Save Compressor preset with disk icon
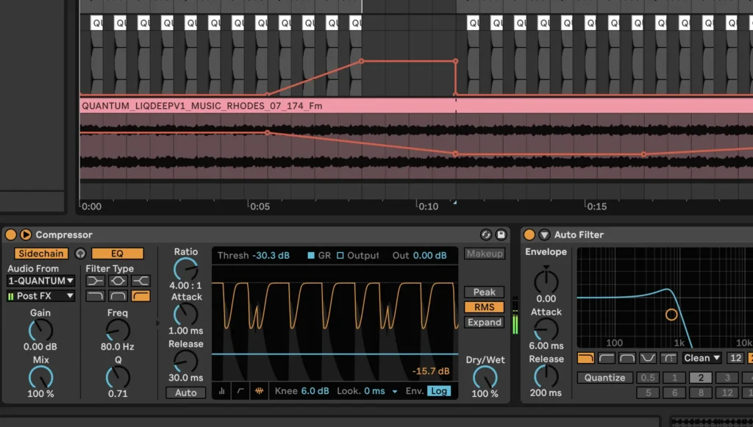This screenshot has width=753, height=427. [x=502, y=234]
